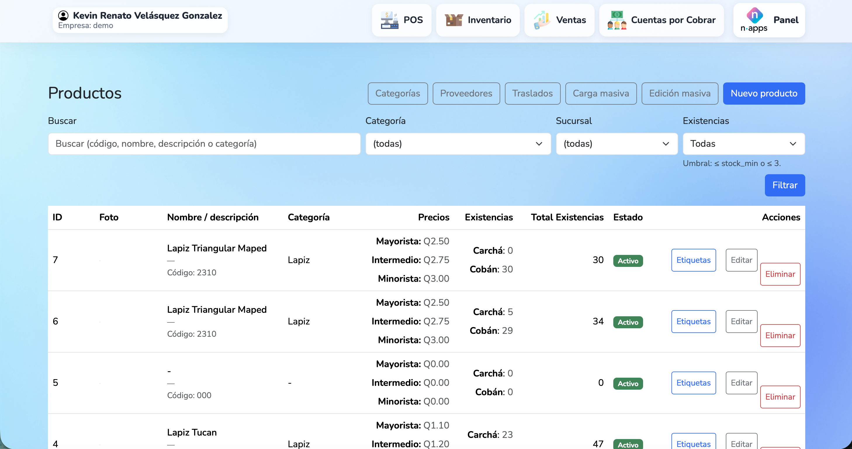Delete product ID 5 with Eliminar

coord(780,397)
